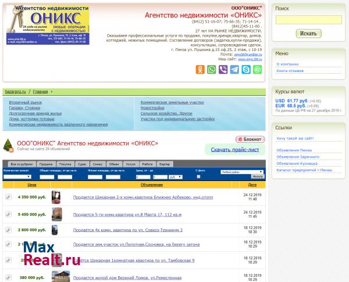
Task: Open the currency 'руб.' dropdown
Action: click(x=176, y=177)
